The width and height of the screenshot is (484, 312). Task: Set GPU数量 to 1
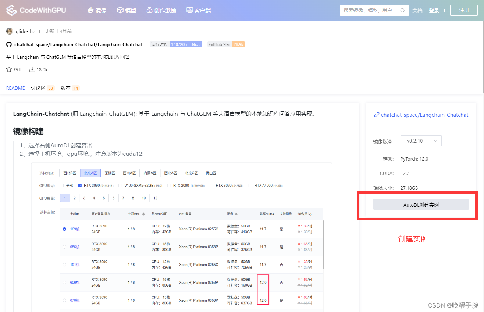[65, 198]
